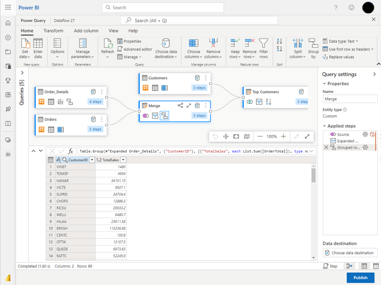Toggle Diagram view in status bar

(349, 266)
